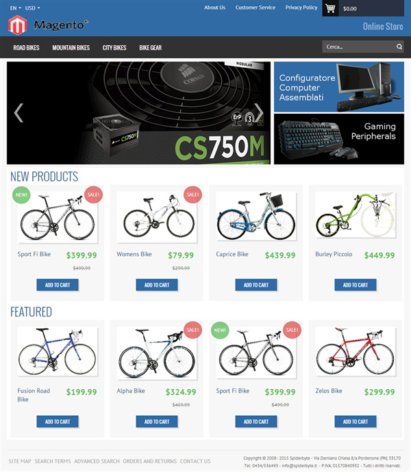Click the Cerca search field
Image resolution: width=411 pixels, height=472 pixels.
(359, 47)
